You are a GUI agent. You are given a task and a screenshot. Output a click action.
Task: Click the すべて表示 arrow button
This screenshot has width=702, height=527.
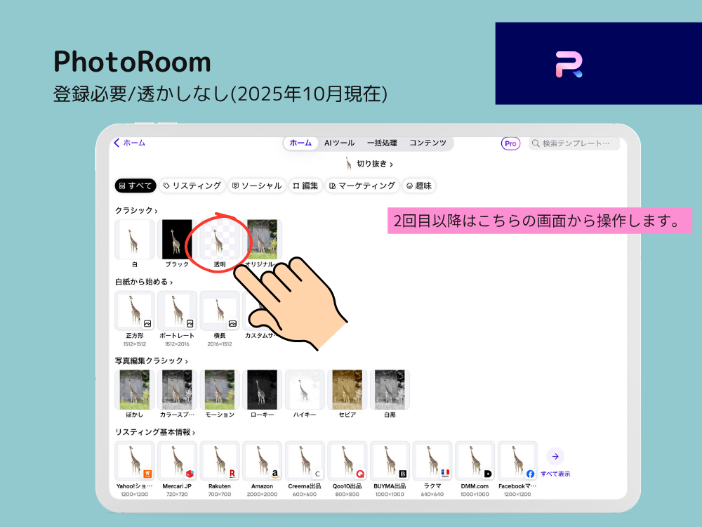tap(555, 457)
